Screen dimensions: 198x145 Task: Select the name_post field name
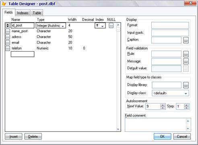point(20,31)
